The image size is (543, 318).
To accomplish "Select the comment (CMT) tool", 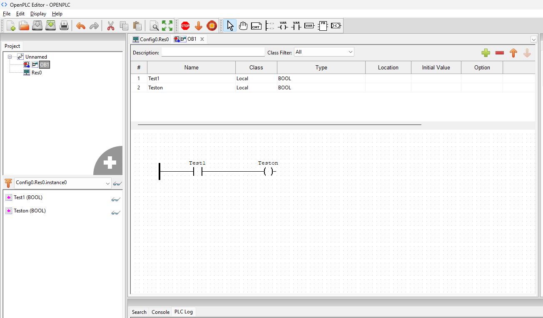I will tap(257, 26).
